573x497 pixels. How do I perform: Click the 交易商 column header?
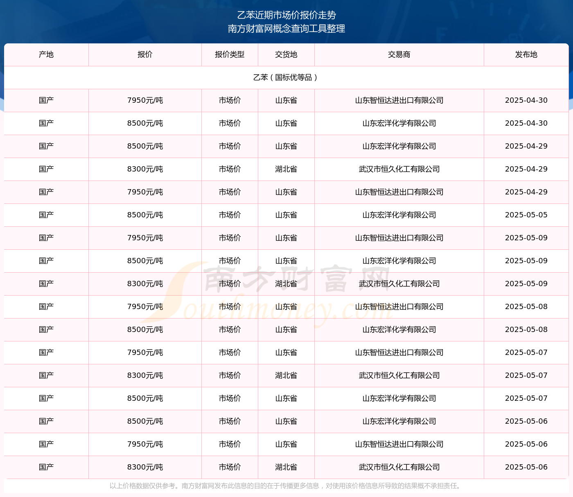399,54
